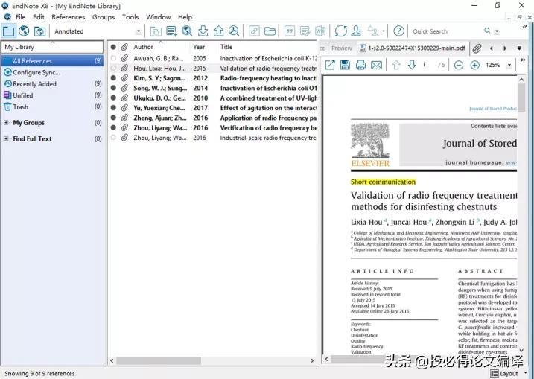Click Insert Citation quote icon
The height and width of the screenshot is (379, 534).
tap(290, 31)
